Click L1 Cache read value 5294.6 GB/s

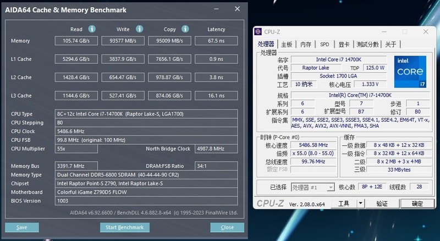(76, 59)
